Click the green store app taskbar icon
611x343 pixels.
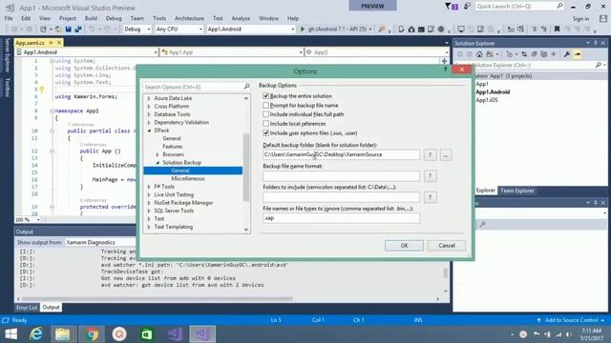coord(147,333)
